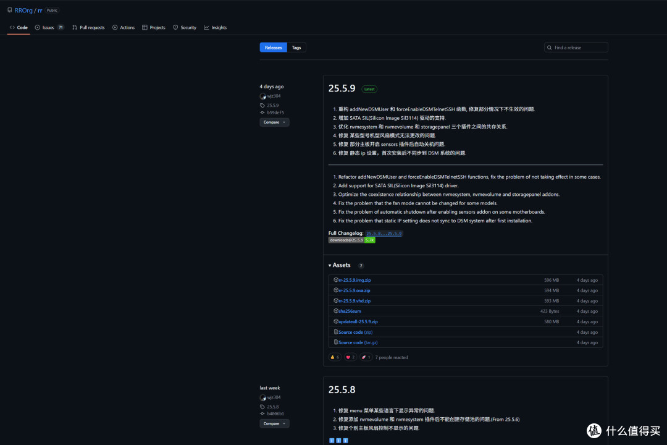Image resolution: width=667 pixels, height=445 pixels.
Task: Open the Actions tab
Action: pos(124,27)
